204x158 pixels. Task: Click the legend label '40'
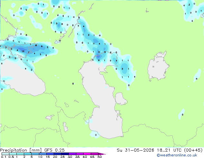click(x=85, y=157)
